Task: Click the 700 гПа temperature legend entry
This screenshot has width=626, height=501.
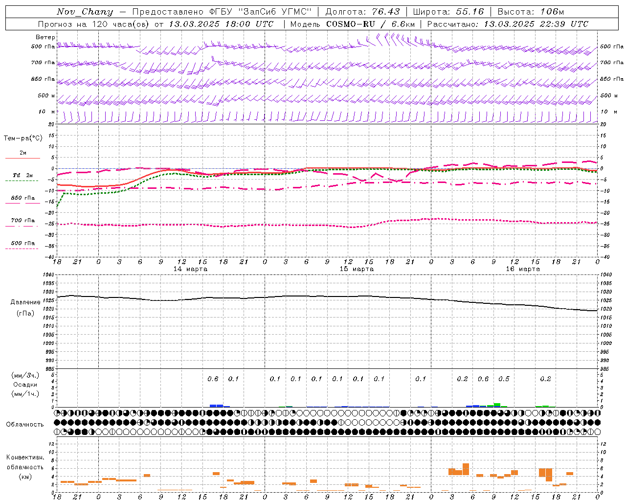Action: (23, 221)
